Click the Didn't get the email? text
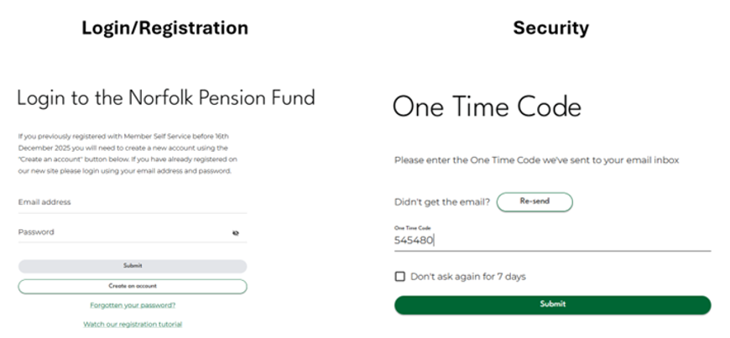The image size is (730, 338). point(442,202)
